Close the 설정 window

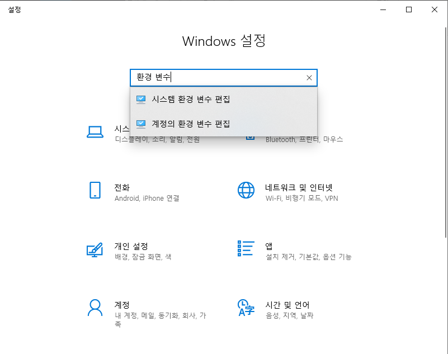pos(435,10)
